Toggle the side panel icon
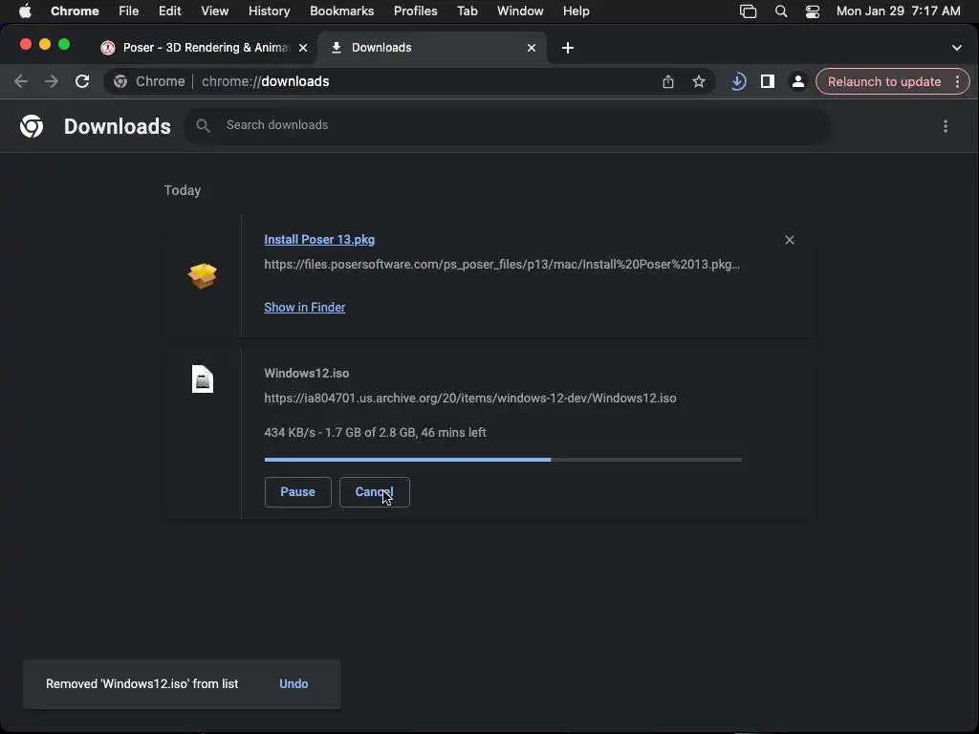 click(x=768, y=82)
